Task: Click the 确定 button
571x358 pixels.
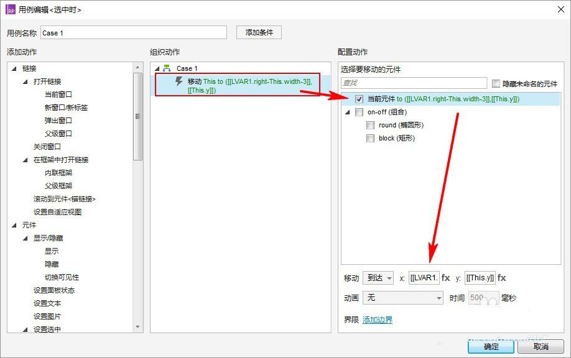Action: point(491,346)
